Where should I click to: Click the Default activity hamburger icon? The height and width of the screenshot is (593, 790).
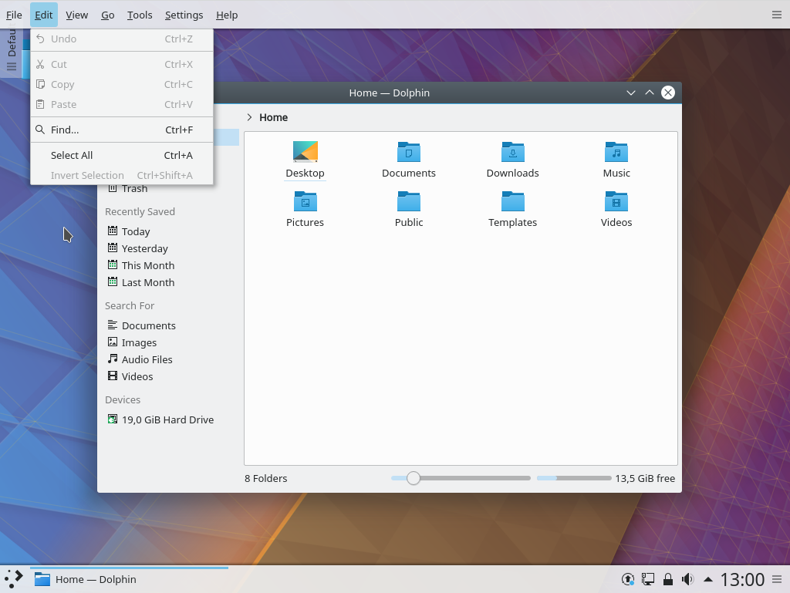click(12, 66)
